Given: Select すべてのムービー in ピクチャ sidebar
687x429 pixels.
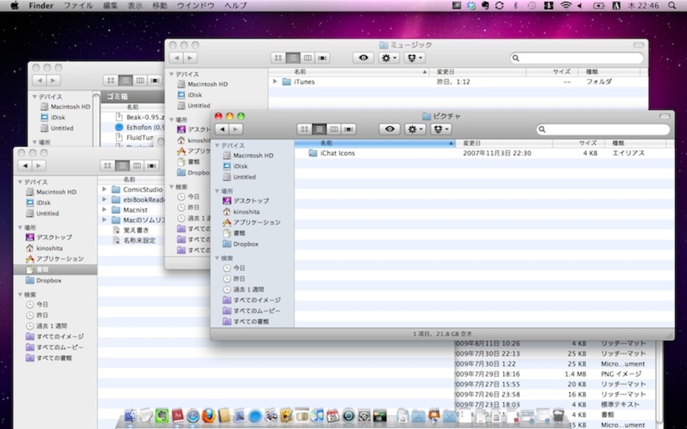Looking at the screenshot, I should [252, 311].
